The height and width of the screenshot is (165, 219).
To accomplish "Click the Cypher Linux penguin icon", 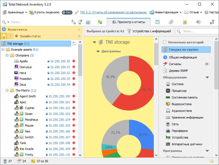I will pos(16,108).
